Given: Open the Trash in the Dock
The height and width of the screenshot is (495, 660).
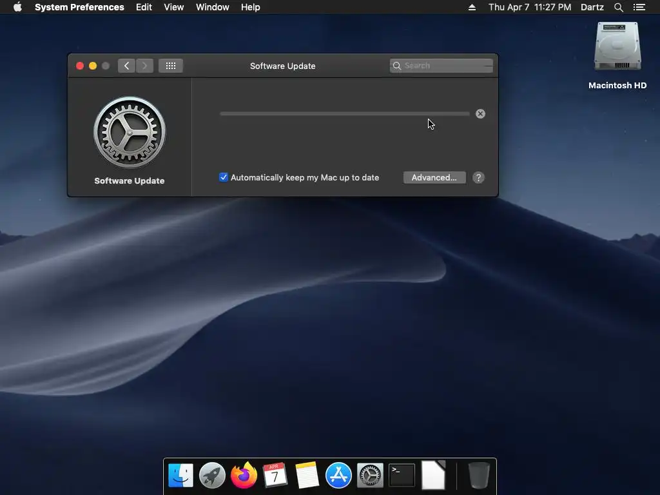Looking at the screenshot, I should (479, 475).
